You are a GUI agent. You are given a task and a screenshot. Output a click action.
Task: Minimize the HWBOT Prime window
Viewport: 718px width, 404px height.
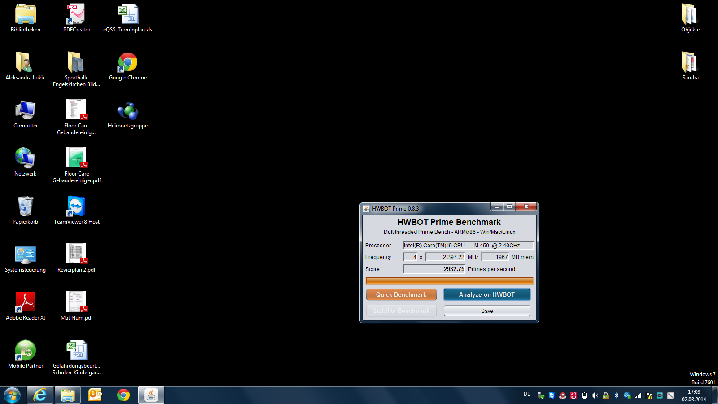(497, 206)
